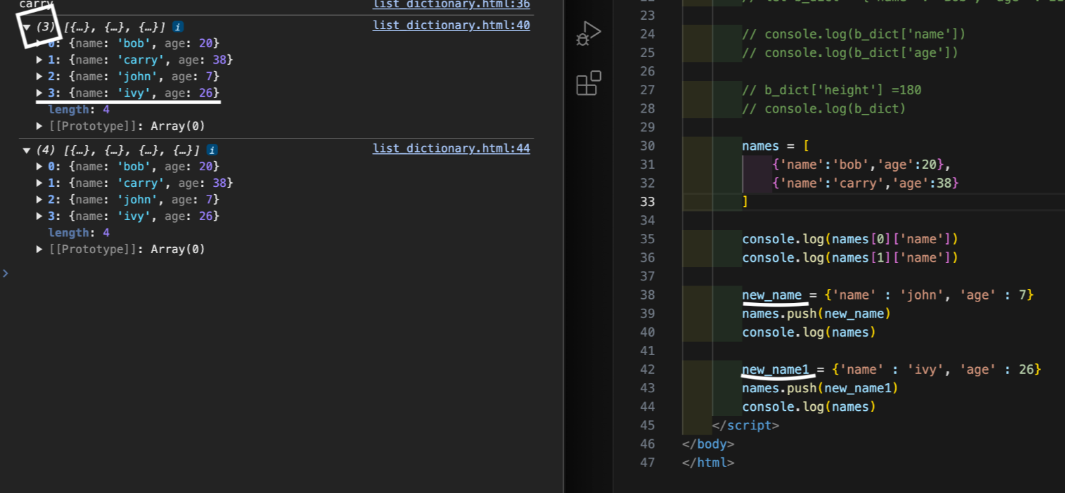Screen dimensions: 1065x493
Task: Click the closing </body> tag
Action: tap(708, 444)
